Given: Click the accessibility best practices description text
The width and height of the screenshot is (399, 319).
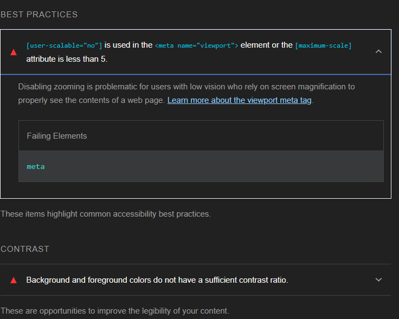Looking at the screenshot, I should click(x=105, y=214).
